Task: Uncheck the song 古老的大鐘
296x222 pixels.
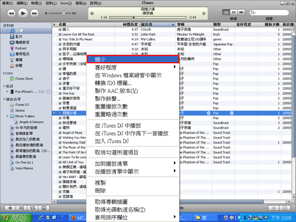Action: [x=60, y=44]
